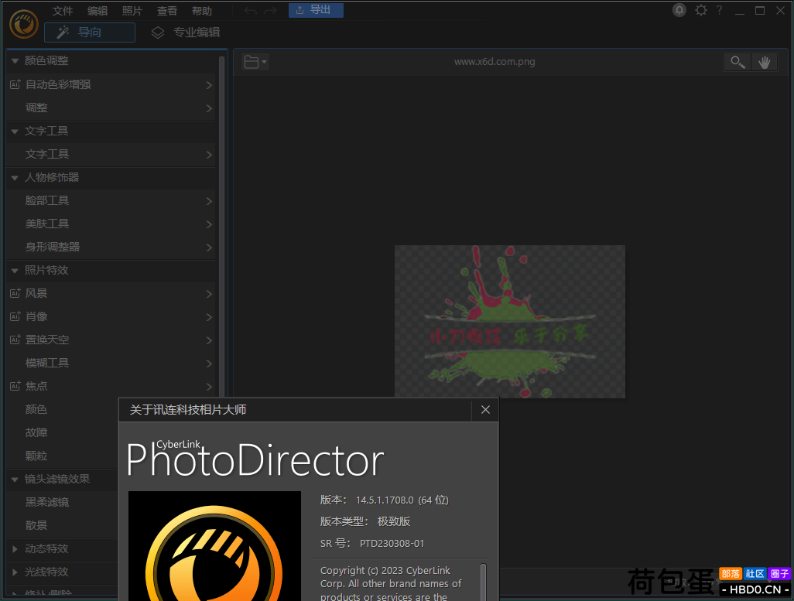Click the AI icon beside 自动色彩增强
This screenshot has width=794, height=601.
[x=15, y=84]
